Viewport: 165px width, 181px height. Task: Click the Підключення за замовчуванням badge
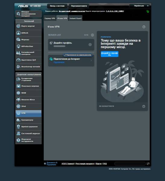[78, 55]
